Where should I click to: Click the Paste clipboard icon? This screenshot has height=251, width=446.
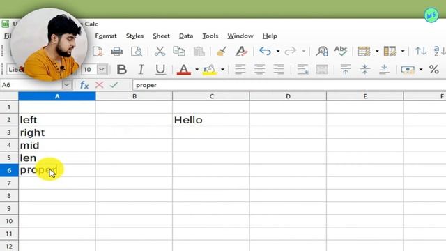[199, 51]
